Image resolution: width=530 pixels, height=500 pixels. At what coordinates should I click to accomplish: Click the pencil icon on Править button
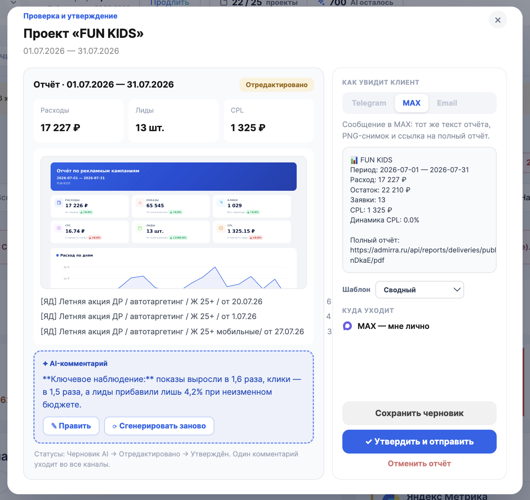(54, 426)
